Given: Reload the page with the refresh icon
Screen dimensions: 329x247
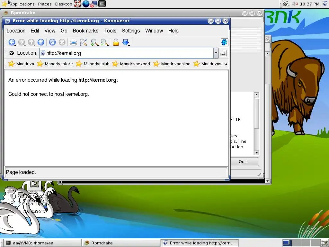Looking at the screenshot, I should 52,42.
